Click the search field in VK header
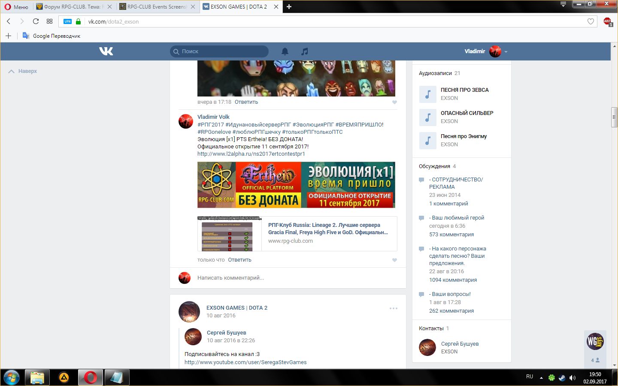This screenshot has height=386, width=618. [219, 51]
